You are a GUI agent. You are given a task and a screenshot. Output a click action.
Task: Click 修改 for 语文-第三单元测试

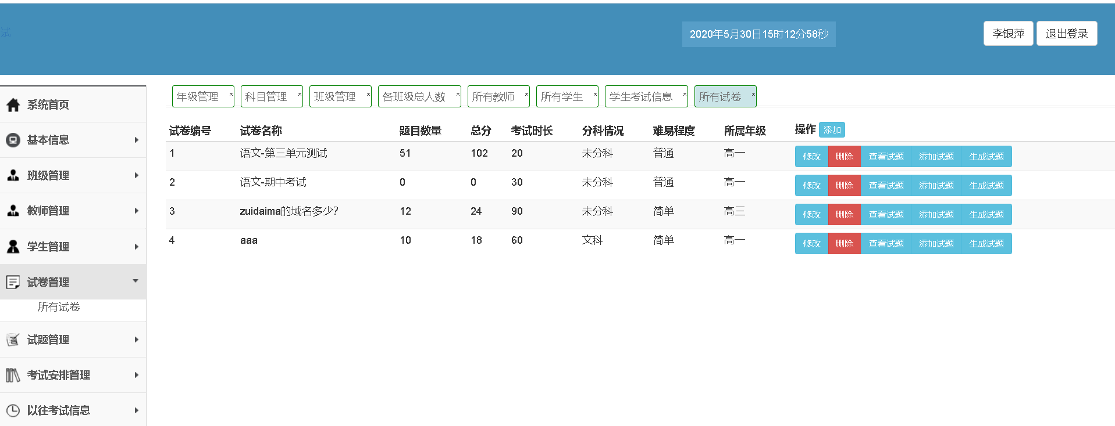click(x=811, y=157)
